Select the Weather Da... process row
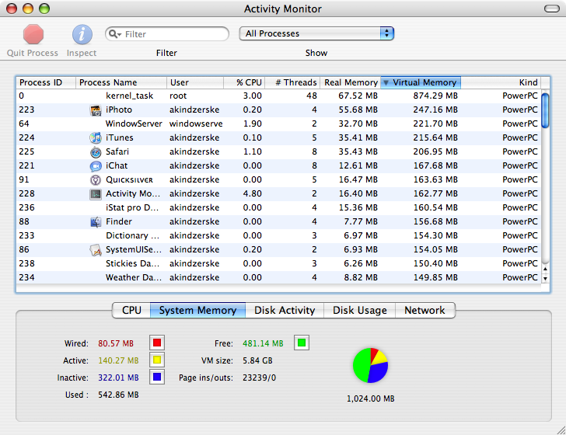 pos(278,278)
